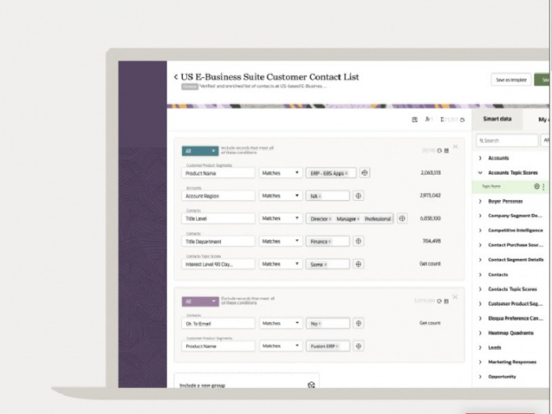The height and width of the screenshot is (414, 552).
Task: Expand the Marketing Responses category
Action: 480,361
